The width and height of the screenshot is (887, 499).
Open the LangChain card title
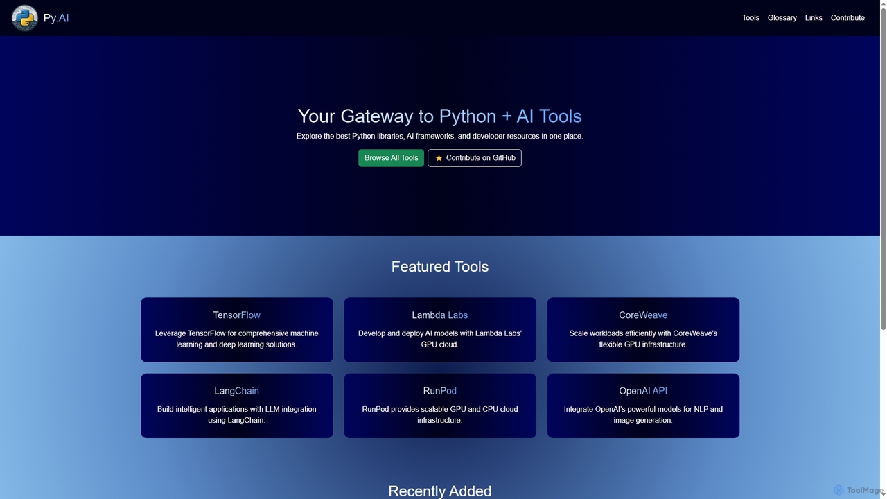coord(237,391)
